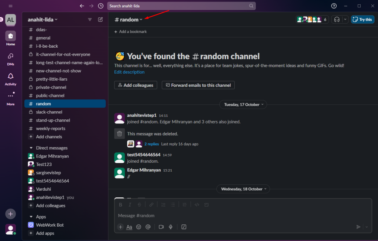Go to Home in sidebar
This screenshot has width=378, height=241.
10,38
